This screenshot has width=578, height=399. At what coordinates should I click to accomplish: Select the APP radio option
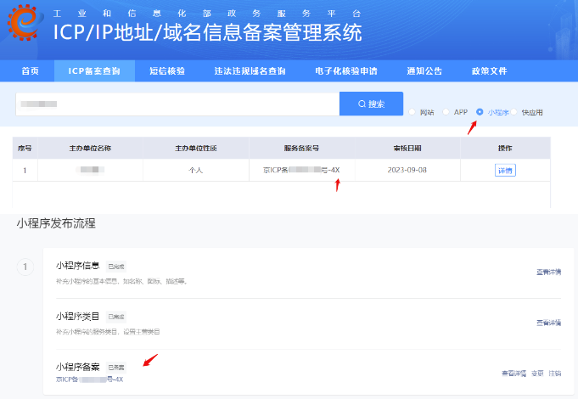pos(446,112)
